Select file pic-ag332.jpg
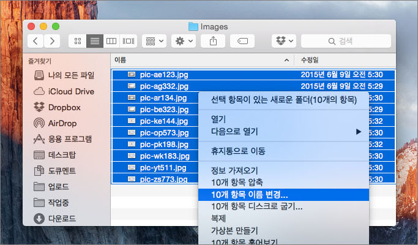Screen dimensions: 418x245 tap(164, 86)
